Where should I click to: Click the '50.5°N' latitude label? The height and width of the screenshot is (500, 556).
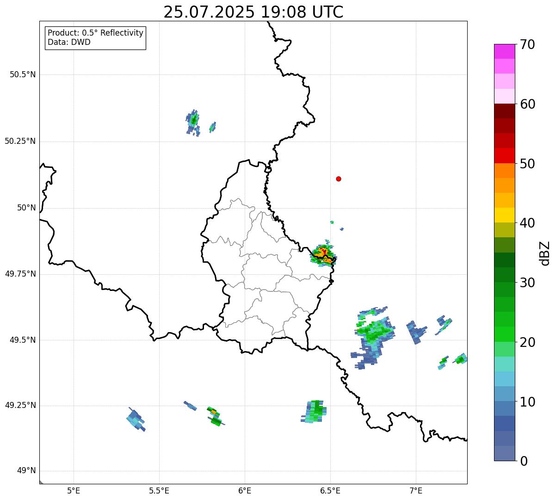(23, 74)
